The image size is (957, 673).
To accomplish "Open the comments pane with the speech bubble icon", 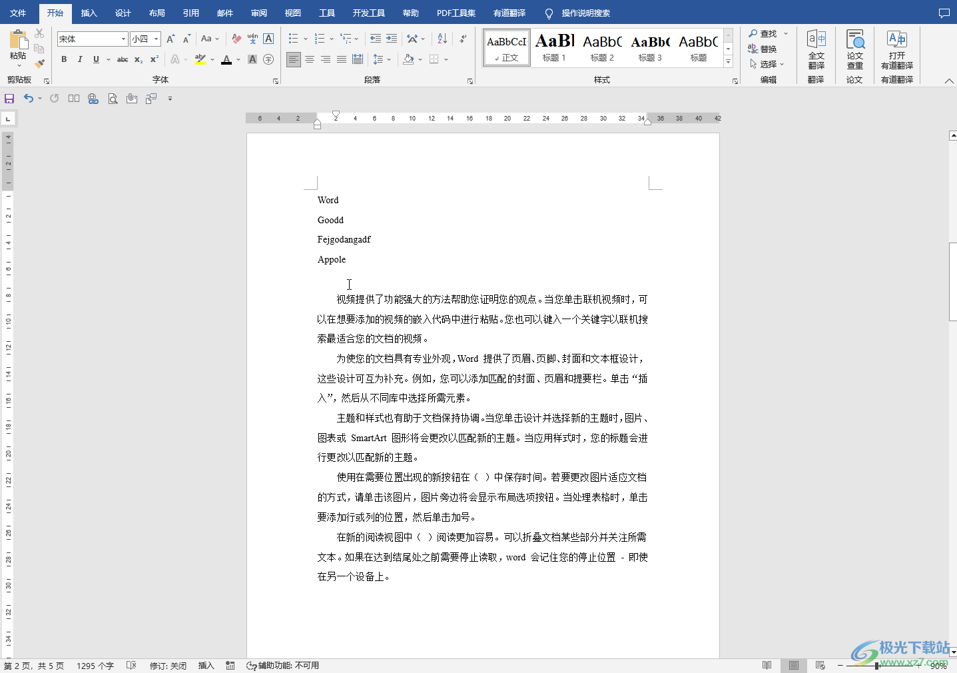I will [x=944, y=13].
